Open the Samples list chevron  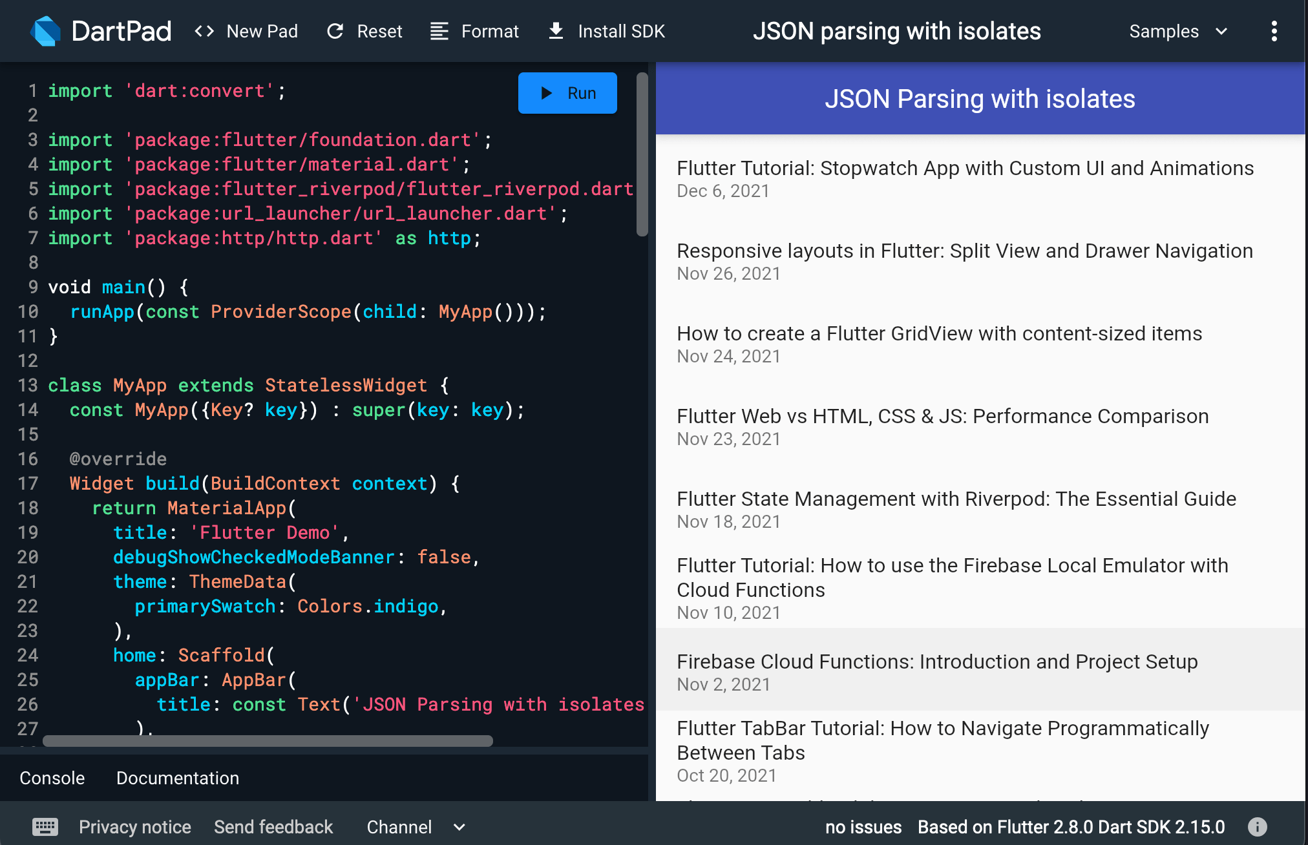tap(1223, 31)
